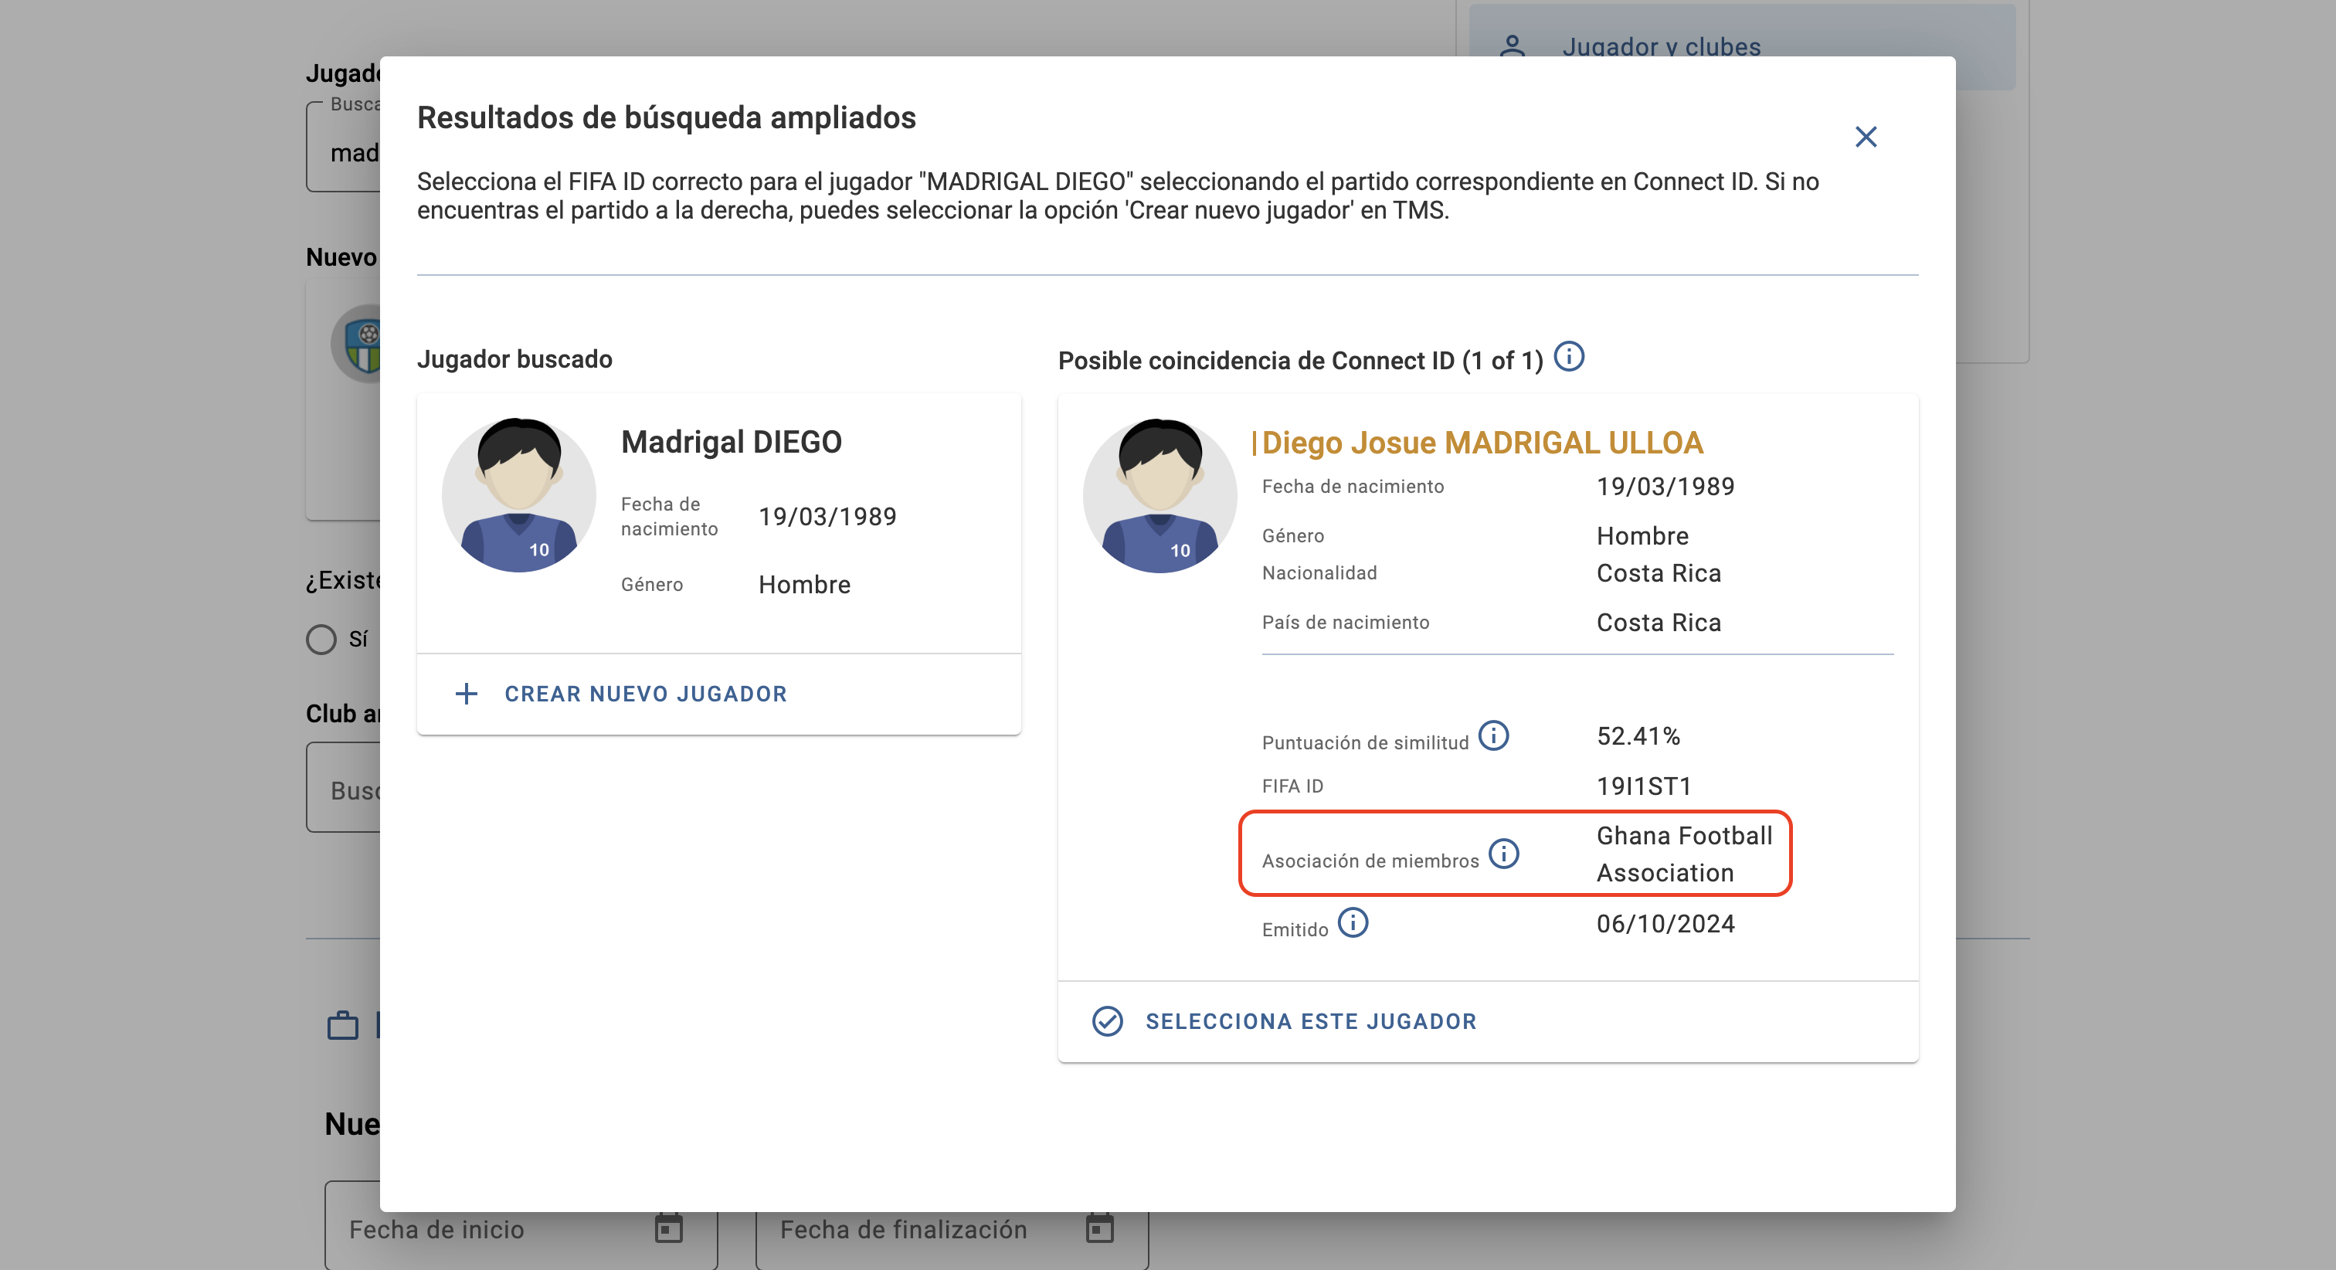Screen dimensions: 2336x1270
Task: Click the player search field showing mad
Action: 343,147
